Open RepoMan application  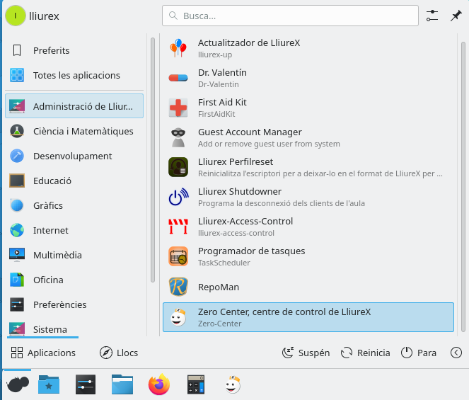tap(218, 287)
